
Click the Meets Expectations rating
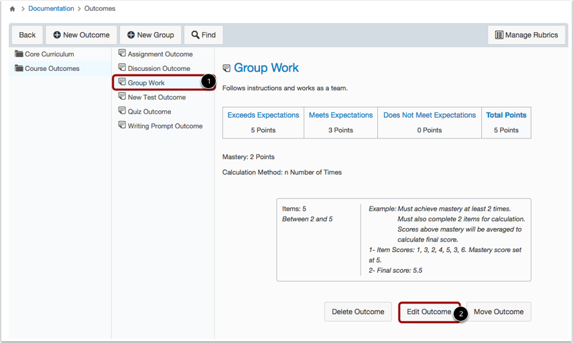click(340, 115)
